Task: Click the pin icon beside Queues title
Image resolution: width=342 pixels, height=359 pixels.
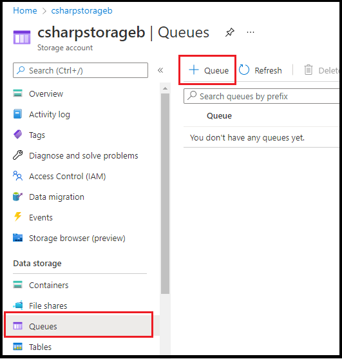Action: pyautogui.click(x=230, y=32)
